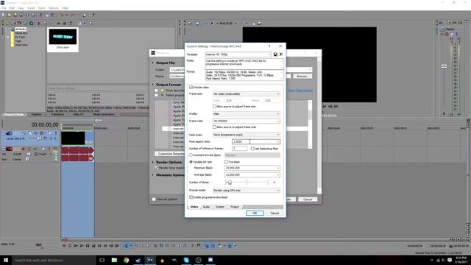Select the Constant bit rate radio button

[x=191, y=155]
